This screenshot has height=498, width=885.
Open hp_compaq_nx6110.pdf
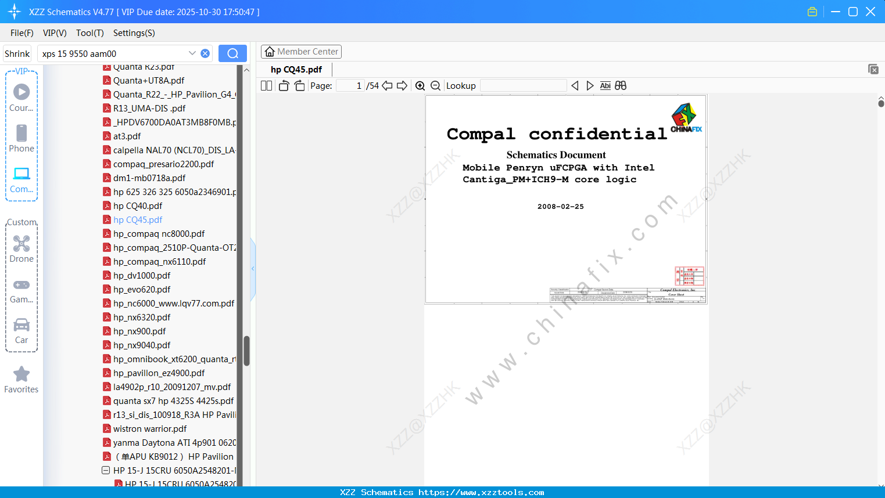coord(159,262)
